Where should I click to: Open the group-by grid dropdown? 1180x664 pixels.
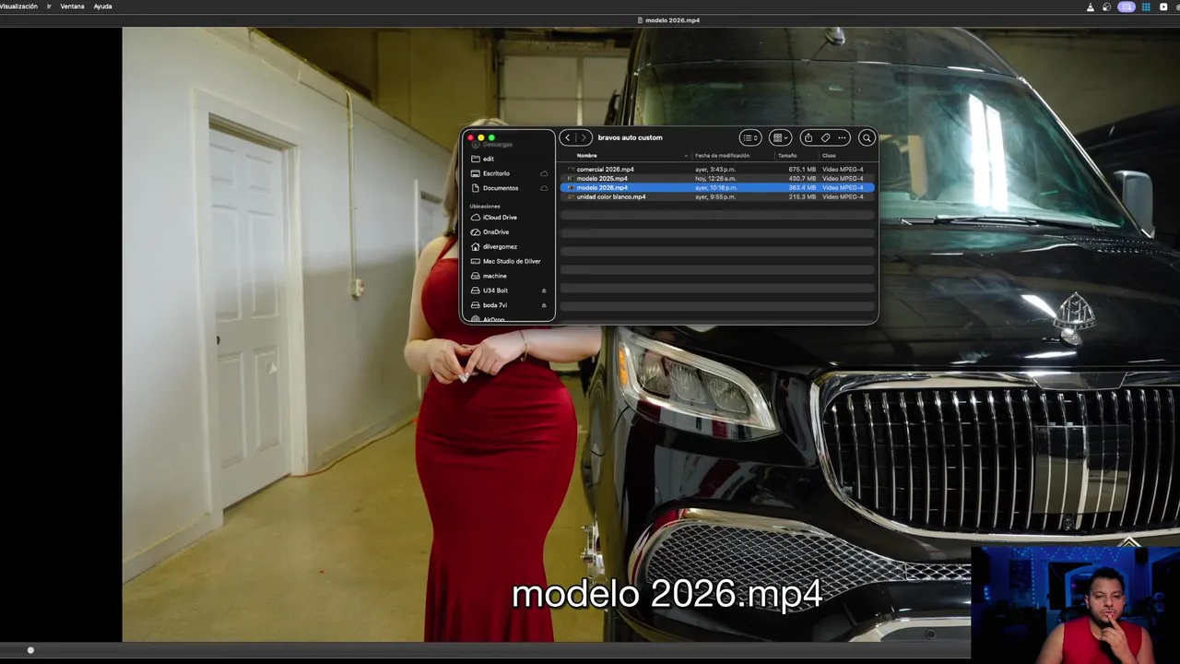(780, 137)
